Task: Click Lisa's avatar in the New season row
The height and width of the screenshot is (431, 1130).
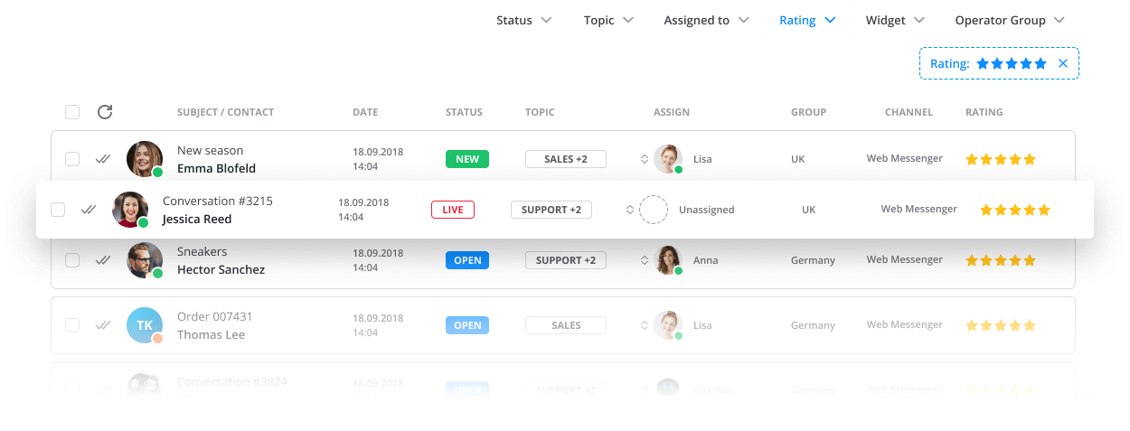Action: [668, 159]
